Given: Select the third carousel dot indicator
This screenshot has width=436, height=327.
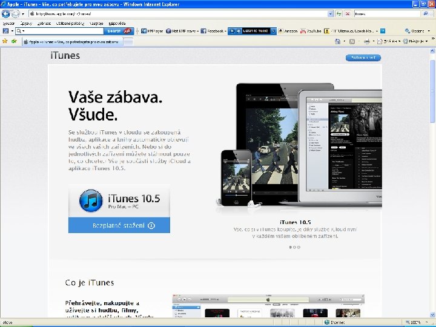Looking at the screenshot, I should (299, 247).
